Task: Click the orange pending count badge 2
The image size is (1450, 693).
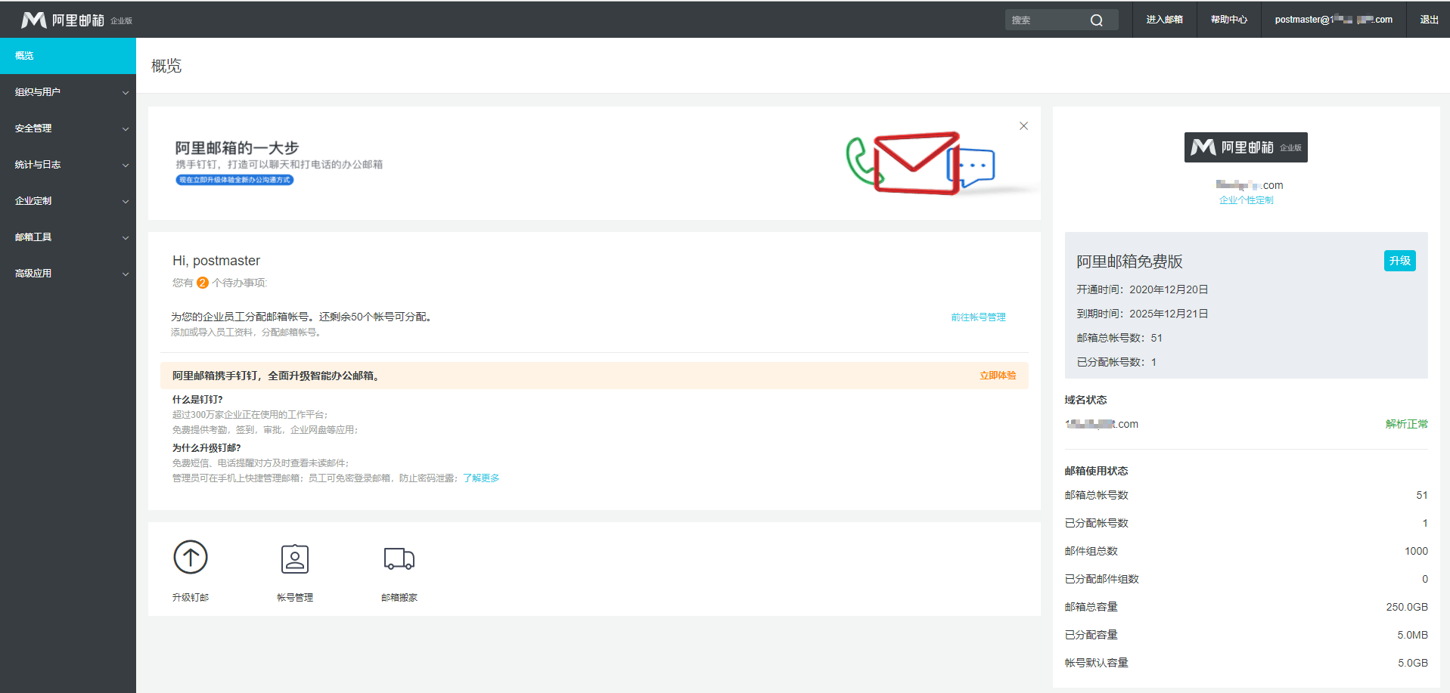Action: click(203, 283)
